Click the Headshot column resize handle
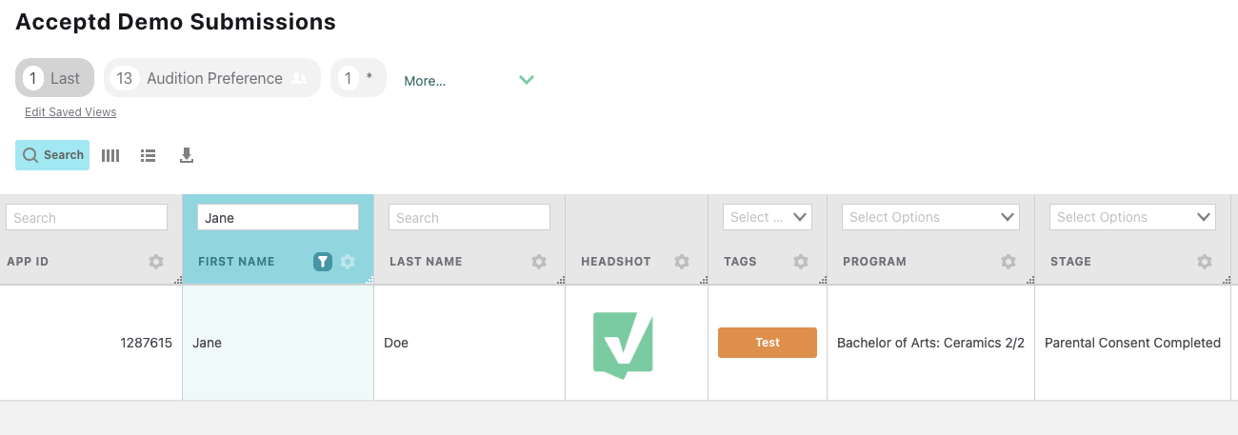 click(x=704, y=280)
